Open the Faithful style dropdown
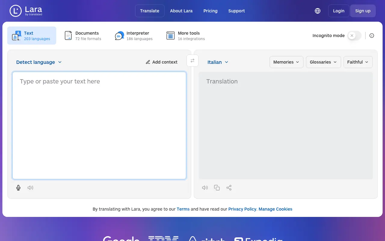The width and height of the screenshot is (385, 241). point(358,62)
